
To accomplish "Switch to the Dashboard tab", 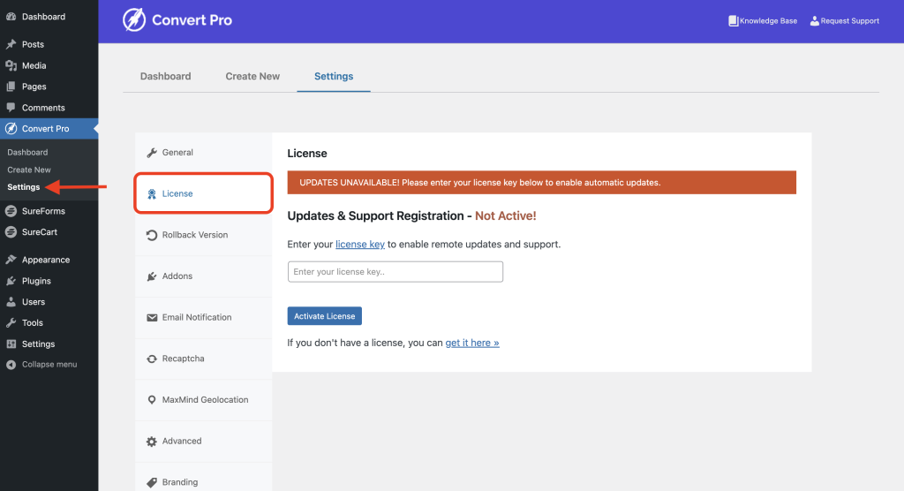I will pyautogui.click(x=165, y=76).
